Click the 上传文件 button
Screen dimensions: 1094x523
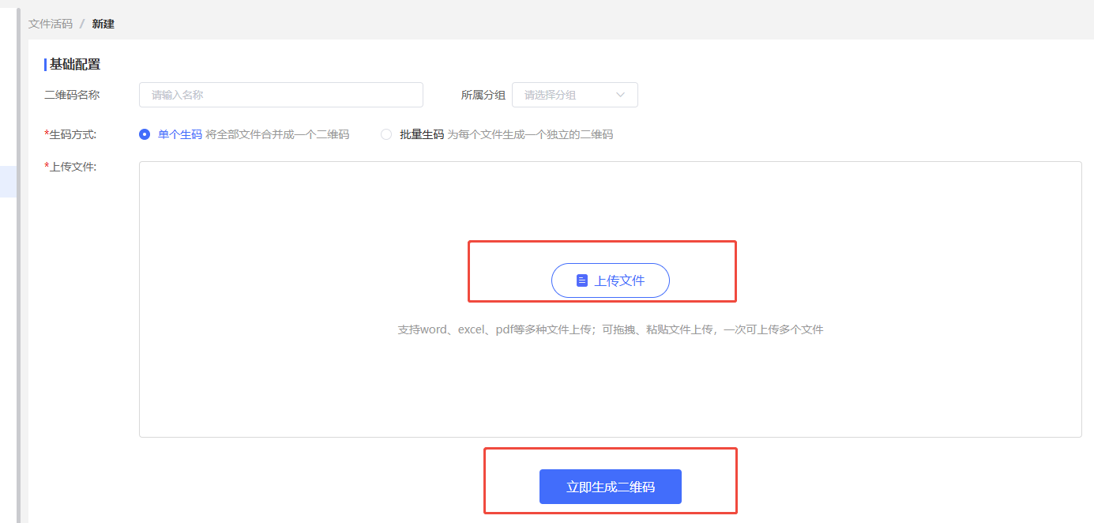coord(611,280)
